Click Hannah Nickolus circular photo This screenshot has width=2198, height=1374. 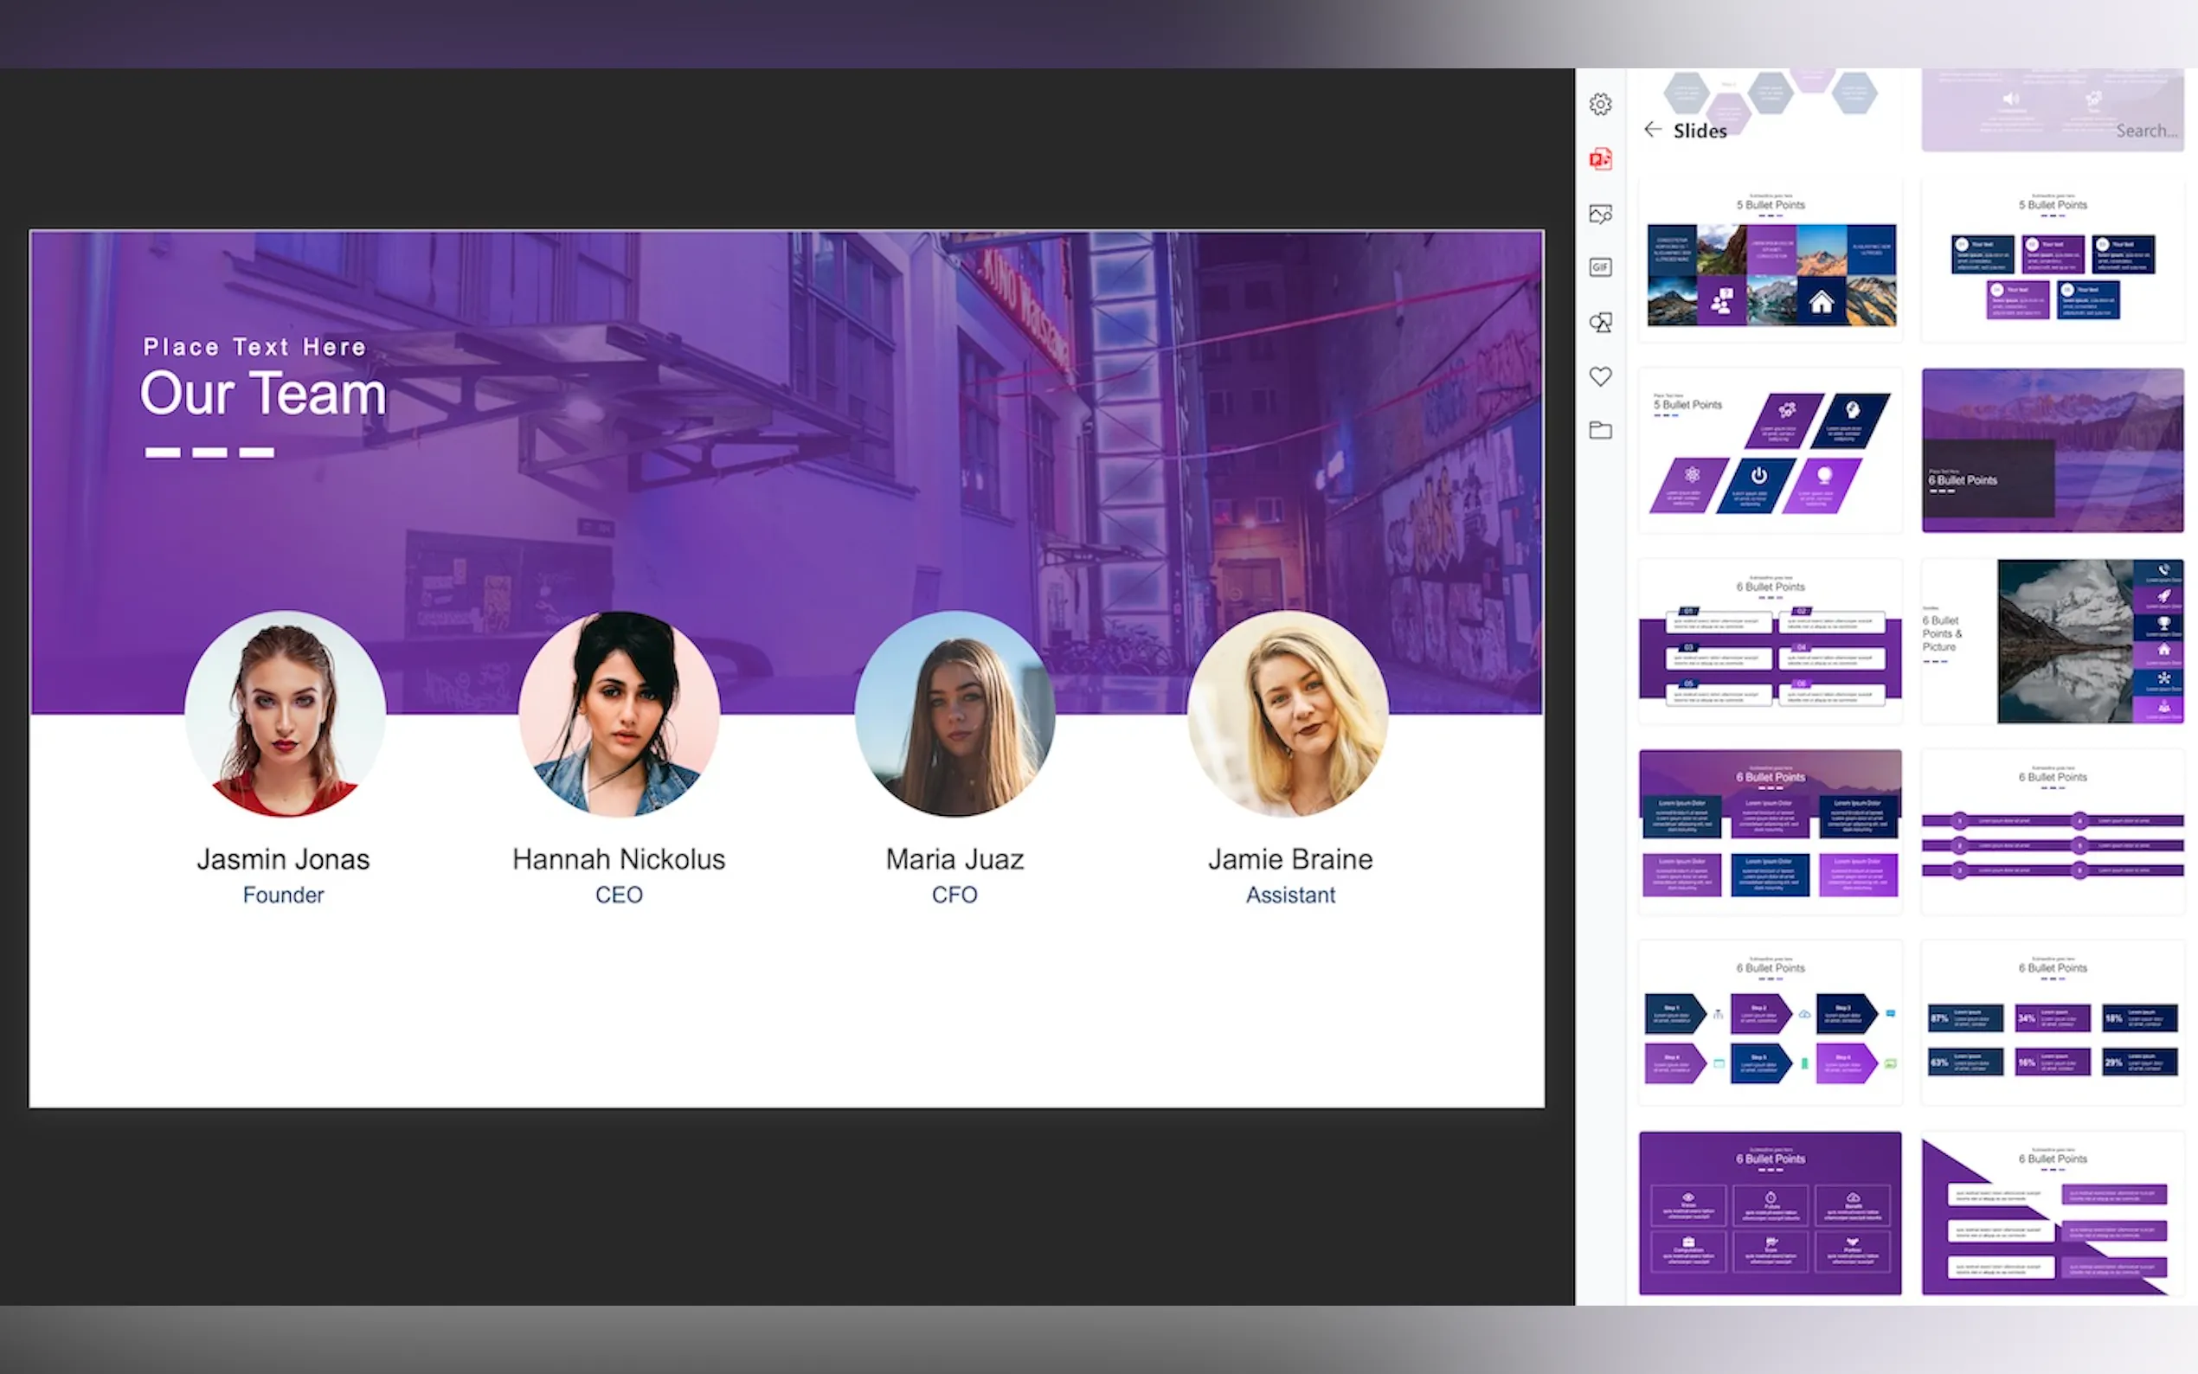[x=619, y=713]
